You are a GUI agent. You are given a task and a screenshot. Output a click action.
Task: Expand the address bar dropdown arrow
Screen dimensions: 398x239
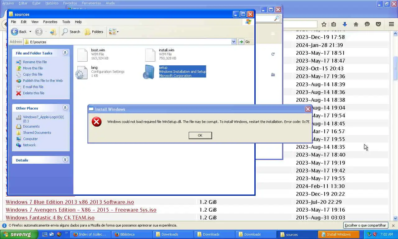pos(234,42)
